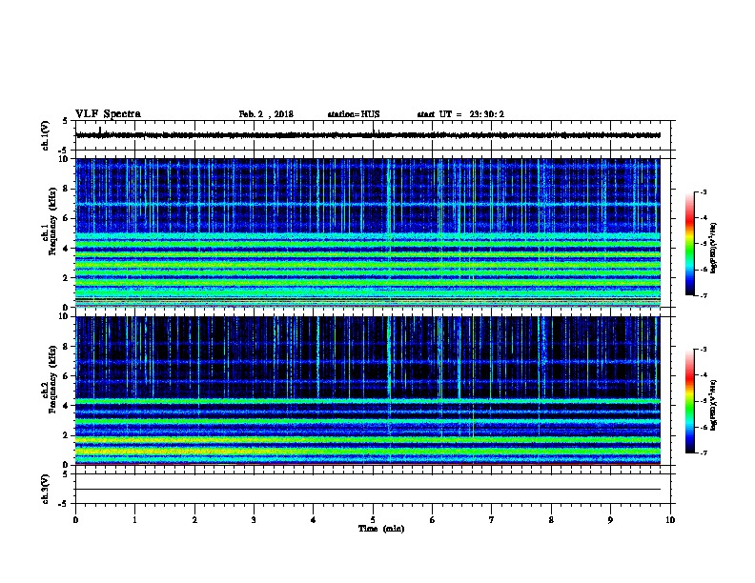Click the "4" tick on ch.1 frequency axis

point(67,249)
